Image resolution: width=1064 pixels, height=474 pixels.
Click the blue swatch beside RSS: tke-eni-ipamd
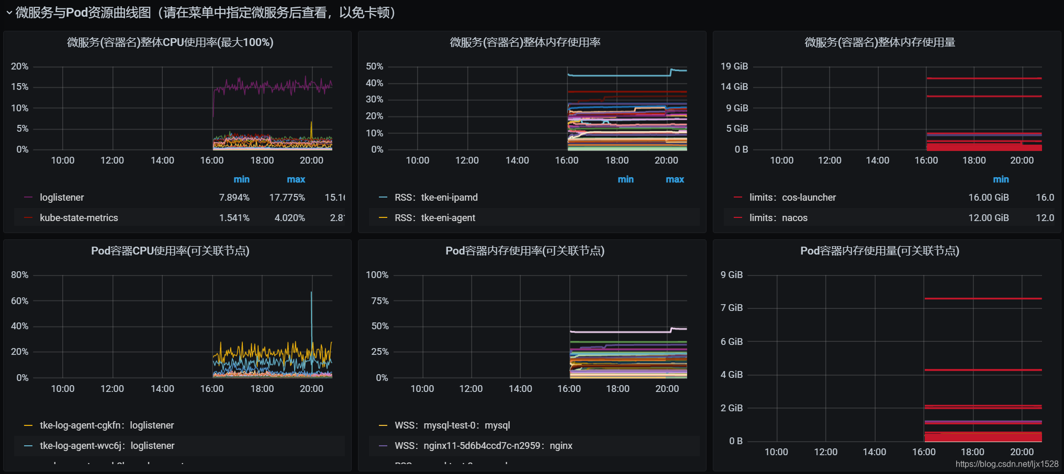point(383,198)
